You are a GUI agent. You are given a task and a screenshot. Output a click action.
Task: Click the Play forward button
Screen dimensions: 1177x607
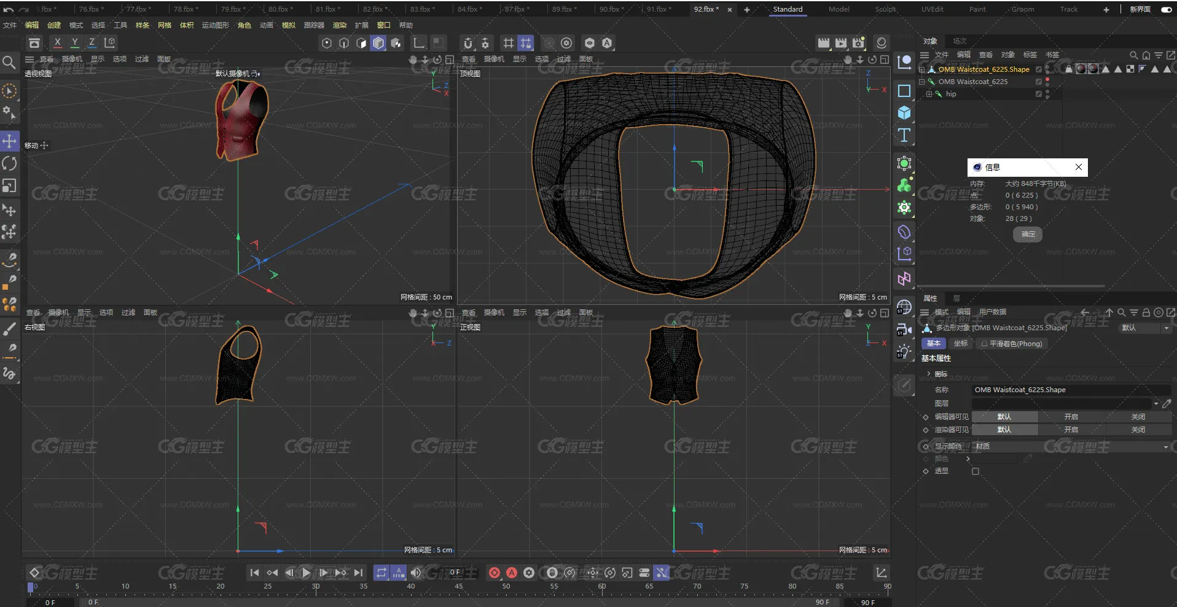[x=306, y=573]
